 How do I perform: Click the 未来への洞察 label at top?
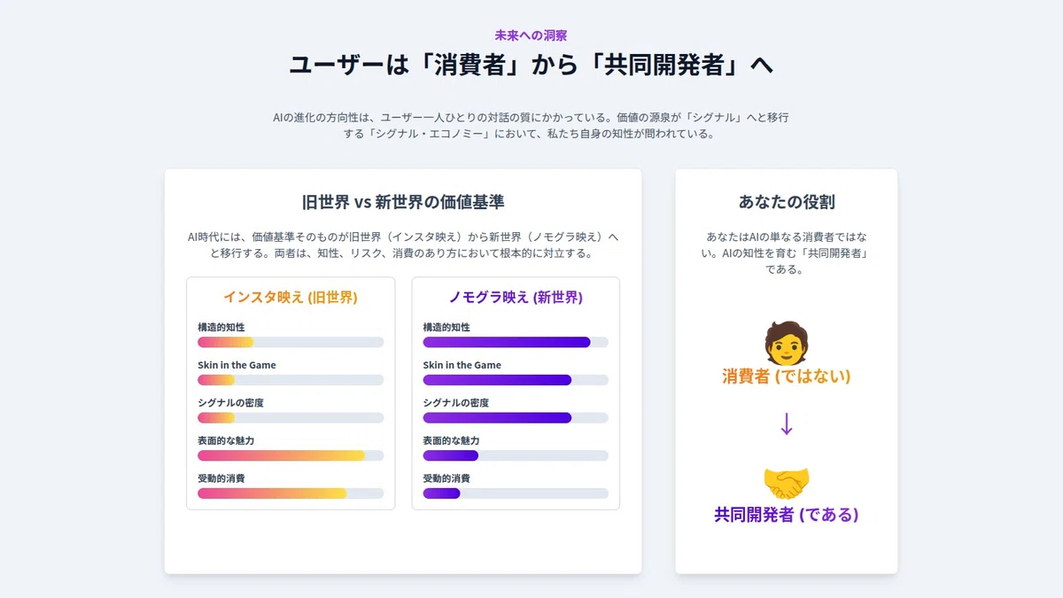pos(531,35)
